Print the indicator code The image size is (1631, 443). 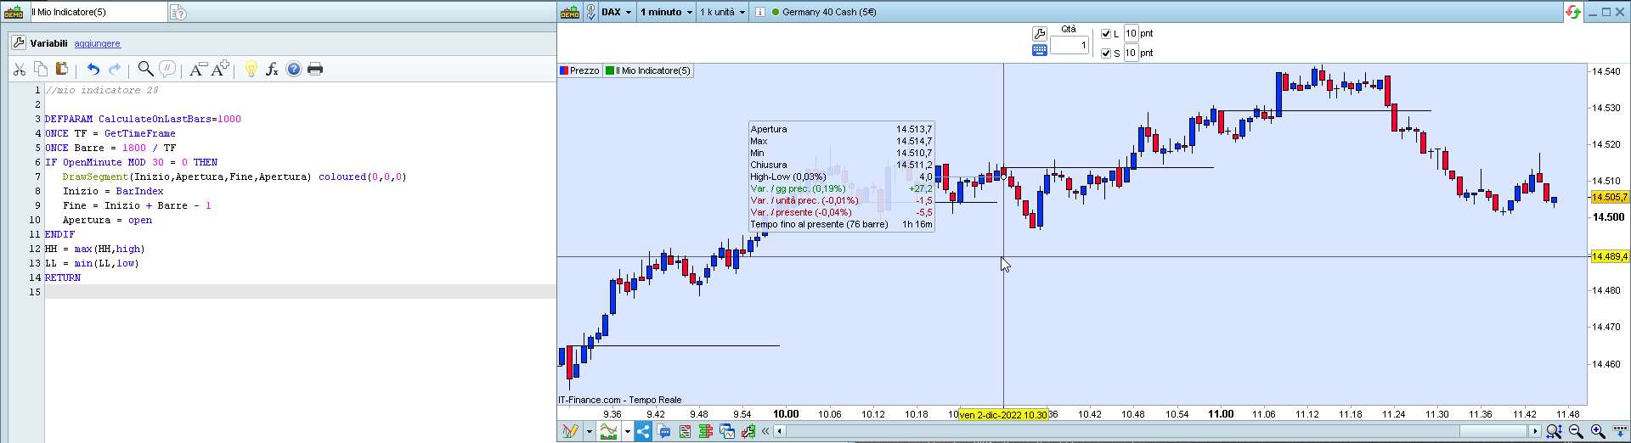pyautogui.click(x=315, y=70)
